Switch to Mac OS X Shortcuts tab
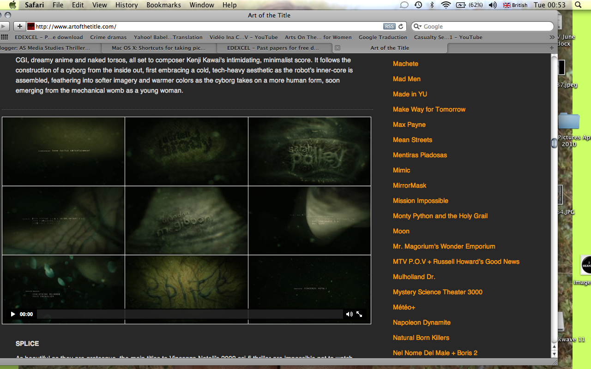591x369 pixels. [158, 48]
